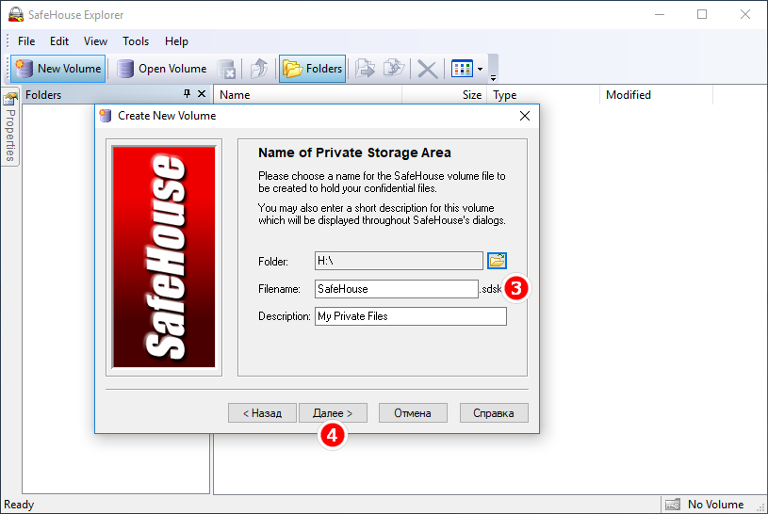Sort by the Name column header
Viewport: 768px width, 514px height.
pos(307,95)
